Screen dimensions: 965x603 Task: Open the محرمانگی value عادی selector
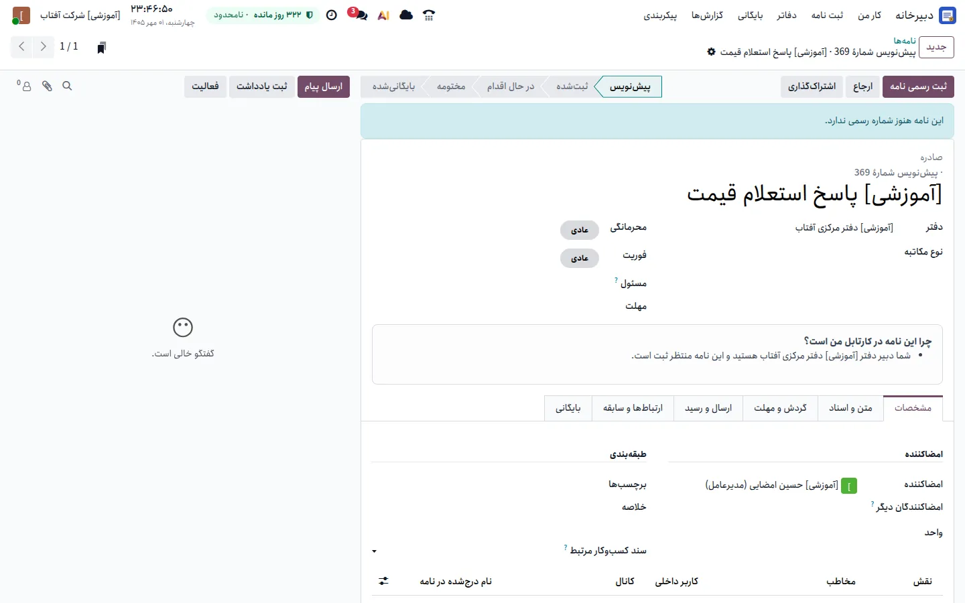pos(580,230)
